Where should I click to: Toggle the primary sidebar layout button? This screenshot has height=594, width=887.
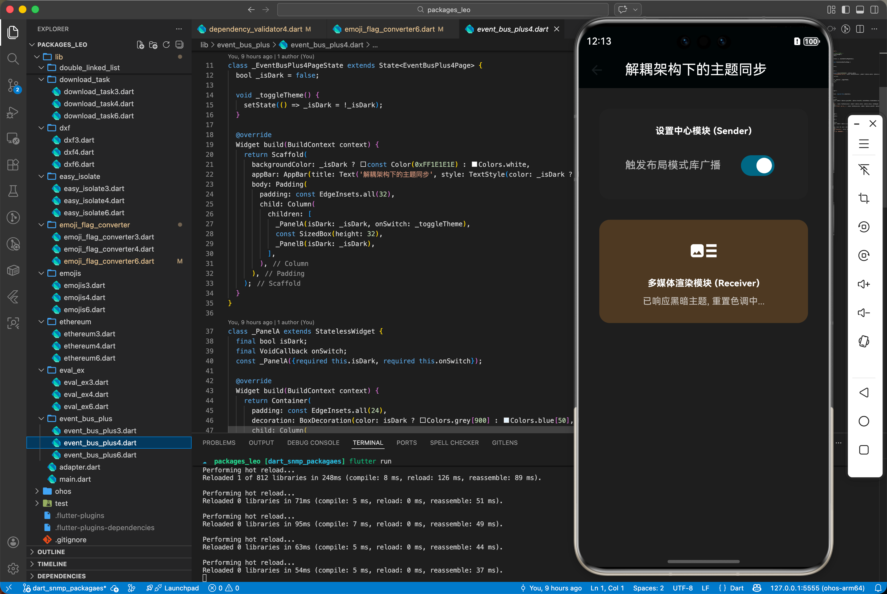[845, 9]
